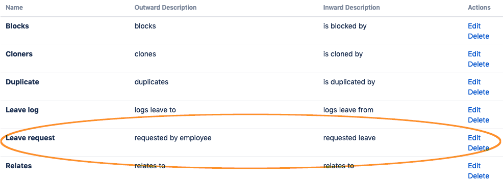
Task: Select the Leave request row name
Action: pos(30,138)
